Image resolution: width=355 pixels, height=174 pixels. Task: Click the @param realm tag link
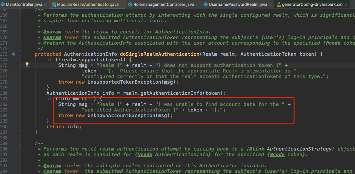pyautogui.click(x=52, y=32)
